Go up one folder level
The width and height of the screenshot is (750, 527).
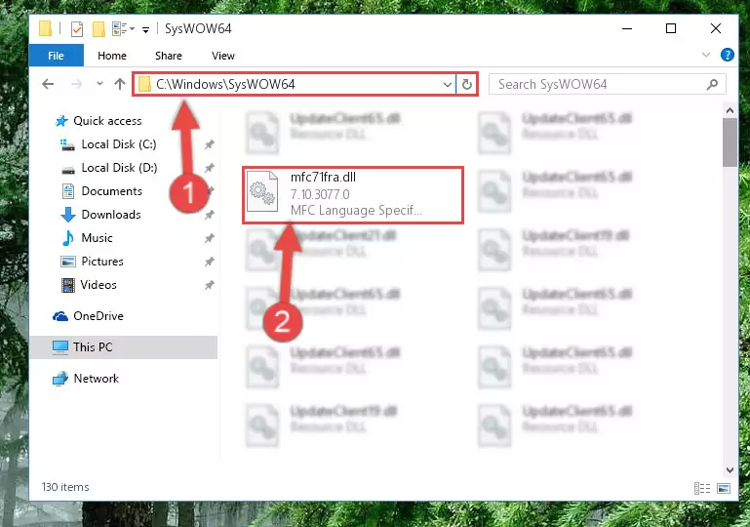(x=120, y=84)
